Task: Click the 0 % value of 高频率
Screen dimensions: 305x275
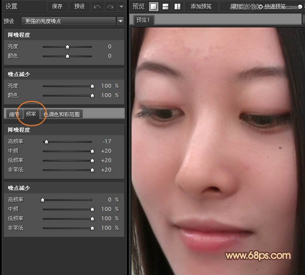Action: click(114, 199)
